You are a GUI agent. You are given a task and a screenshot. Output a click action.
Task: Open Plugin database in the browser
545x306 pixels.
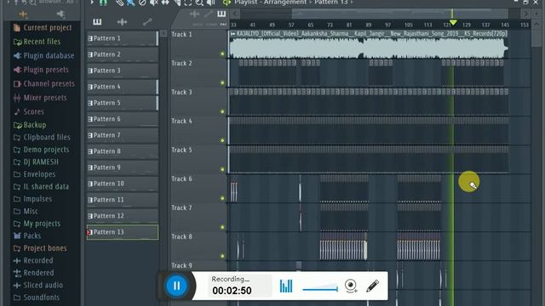click(43, 55)
